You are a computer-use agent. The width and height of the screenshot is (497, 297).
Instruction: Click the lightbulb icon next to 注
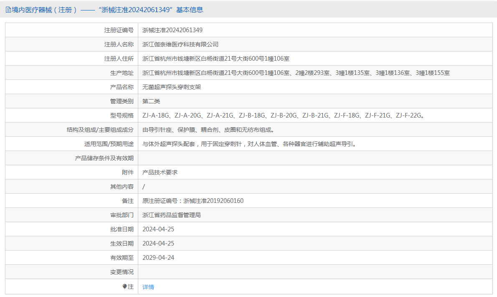click(x=124, y=287)
